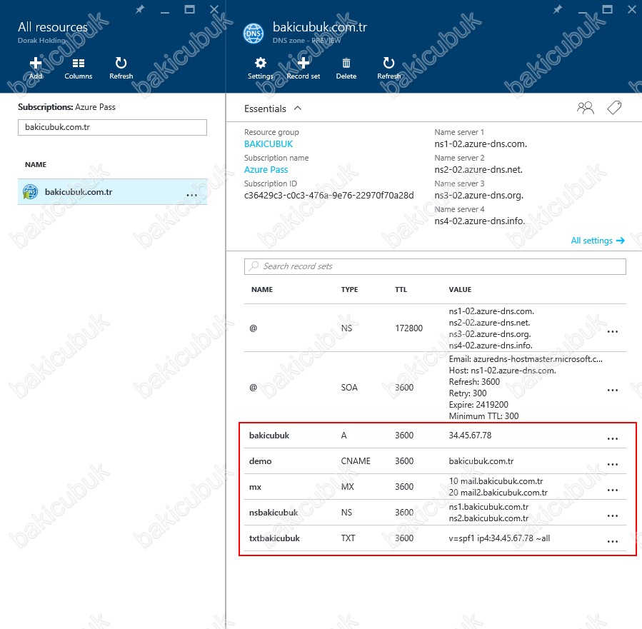
Task: Click the Name server 3 value ns3-02.azure-dns.org.
Action: coord(479,196)
